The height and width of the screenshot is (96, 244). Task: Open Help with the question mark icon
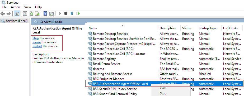pyautogui.click(x=45, y=14)
